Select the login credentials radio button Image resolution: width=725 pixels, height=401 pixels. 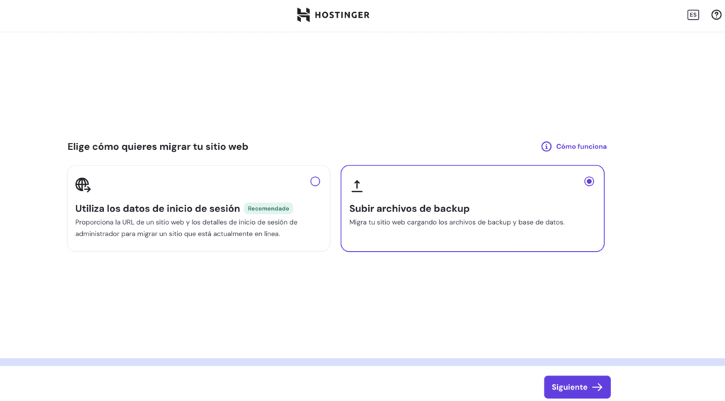(315, 182)
